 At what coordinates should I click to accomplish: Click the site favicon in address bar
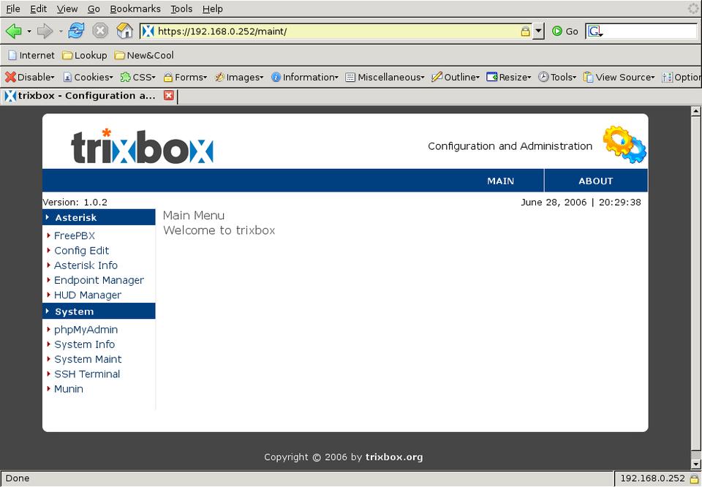click(148, 31)
